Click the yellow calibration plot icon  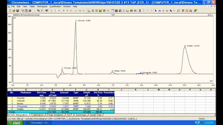(x=128, y=11)
